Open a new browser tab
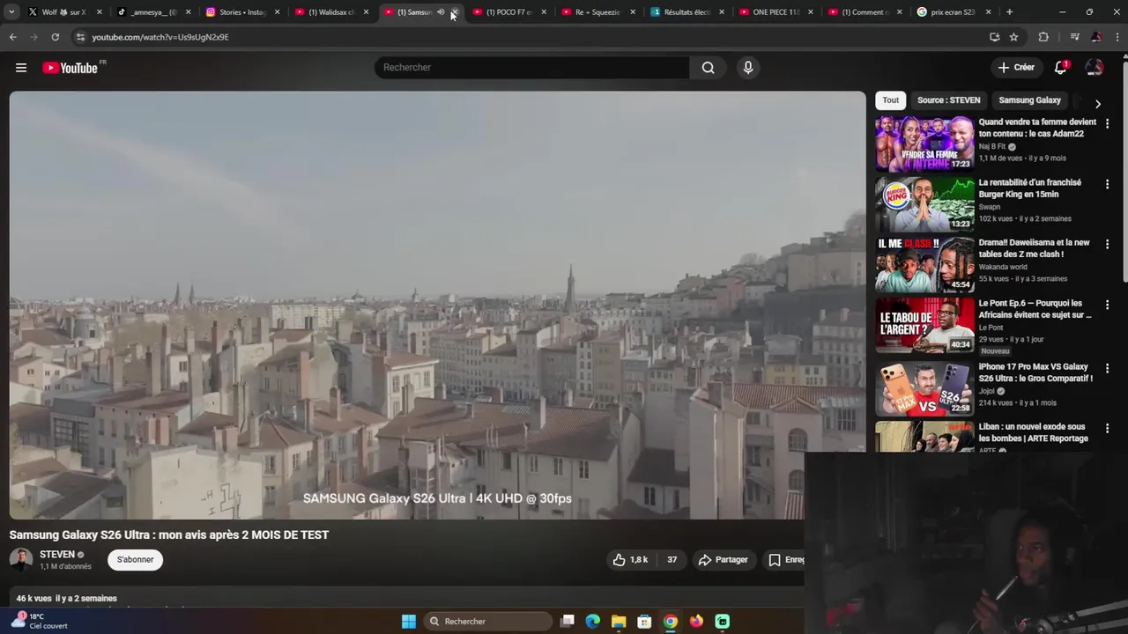 click(1009, 12)
